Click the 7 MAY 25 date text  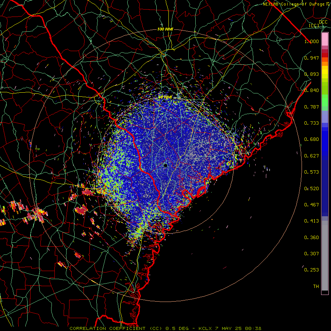point(229,328)
